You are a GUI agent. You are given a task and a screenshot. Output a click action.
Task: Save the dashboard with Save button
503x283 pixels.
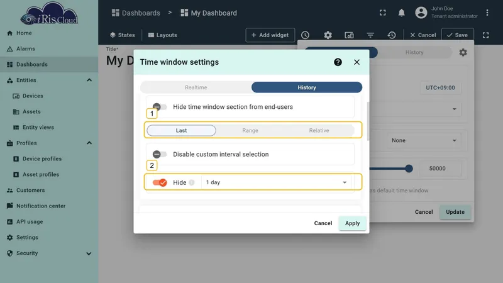(x=458, y=35)
